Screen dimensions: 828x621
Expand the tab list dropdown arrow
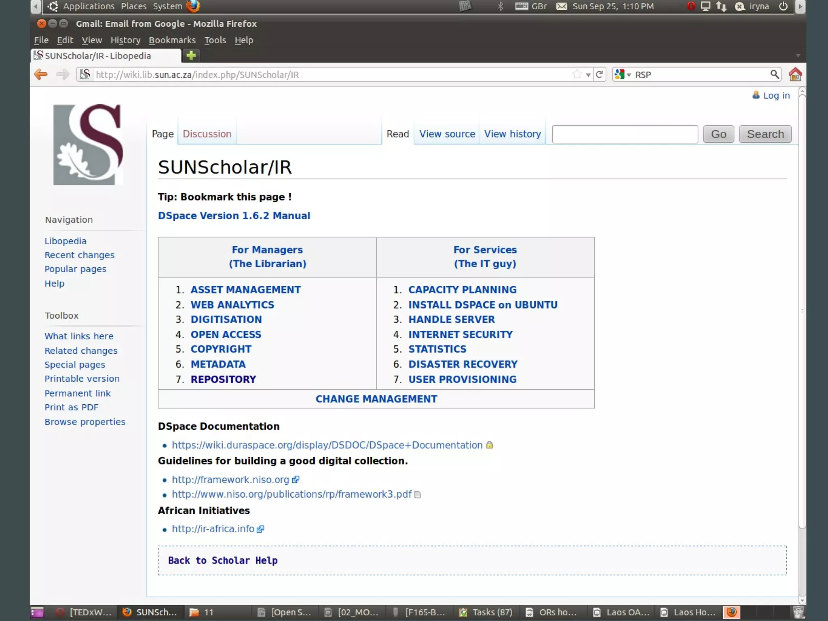tap(798, 55)
